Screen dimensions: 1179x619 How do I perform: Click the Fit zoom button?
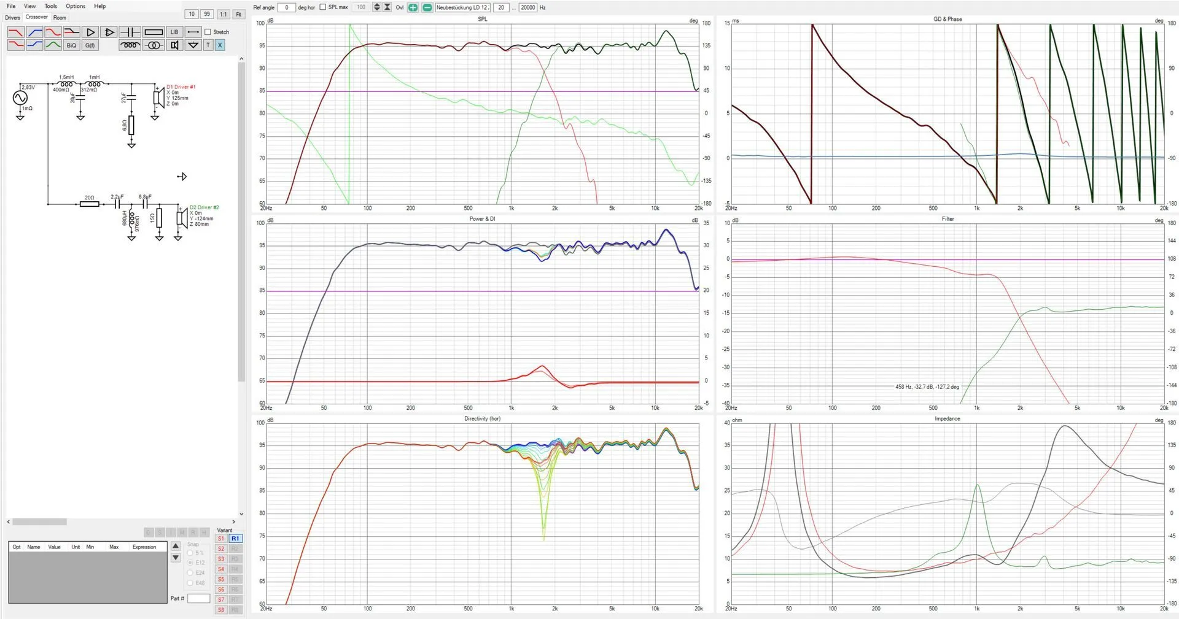239,14
